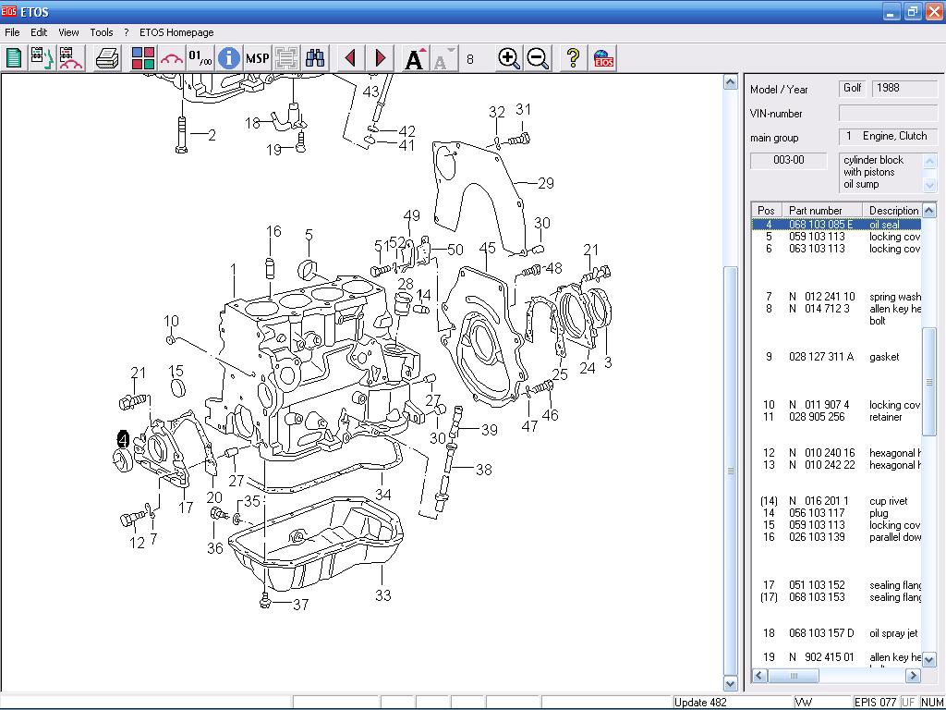
Task: Select row 16 part 026 103 139
Action: 836,537
